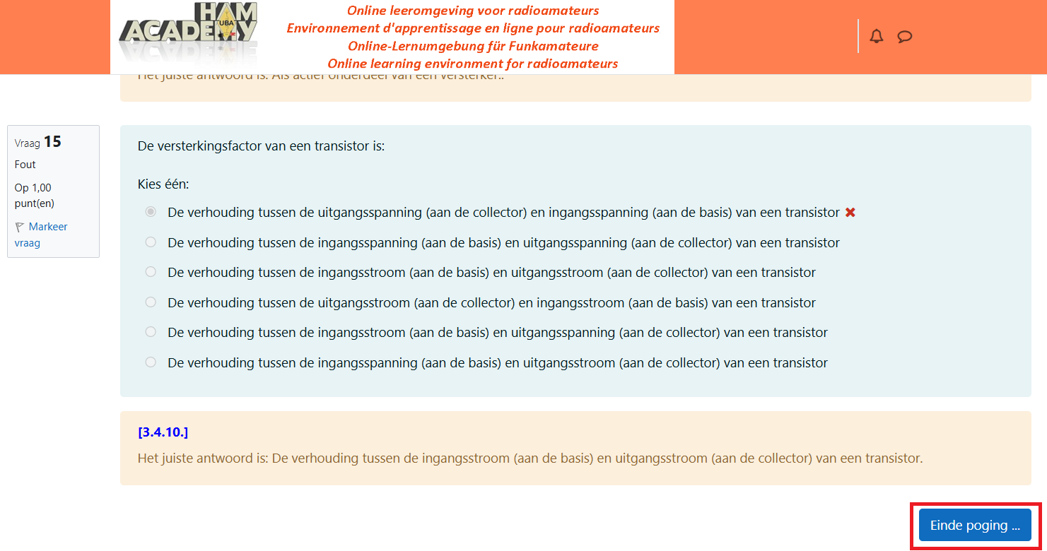Select radio for ingangsspanning (basis) en uitgangsspanning (collector)
1047x551 pixels.
[151, 242]
